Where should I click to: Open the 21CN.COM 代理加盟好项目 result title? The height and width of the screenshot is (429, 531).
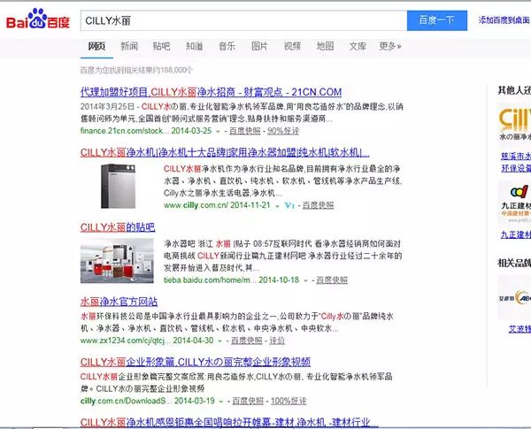211,92
